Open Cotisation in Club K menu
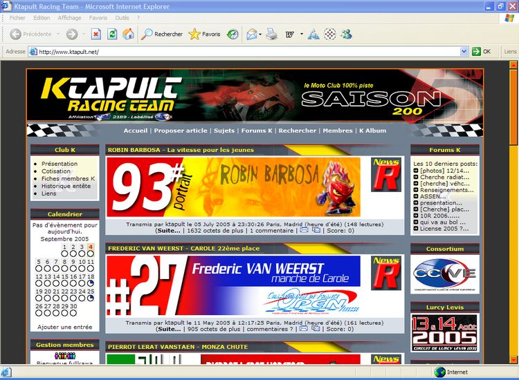 click(x=56, y=171)
